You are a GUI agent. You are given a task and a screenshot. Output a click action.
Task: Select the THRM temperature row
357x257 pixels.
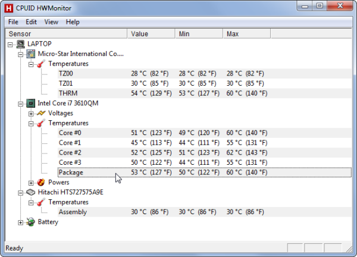tap(68, 93)
